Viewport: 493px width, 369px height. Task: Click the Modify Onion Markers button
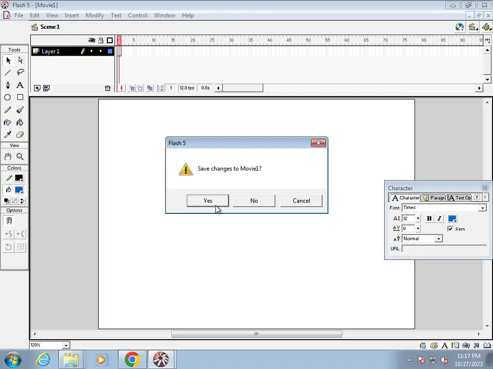(x=160, y=88)
